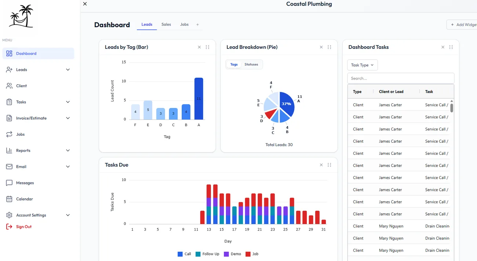Open Dashboard from sidebar menu
This screenshot has height=261, width=477.
click(x=38, y=54)
